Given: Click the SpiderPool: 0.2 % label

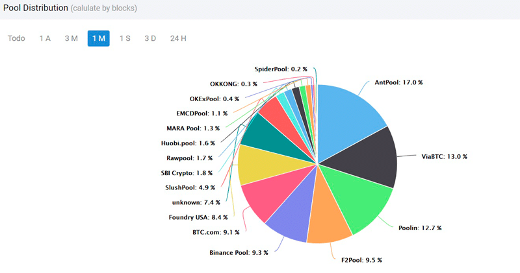Looking at the screenshot, I should (x=281, y=69).
